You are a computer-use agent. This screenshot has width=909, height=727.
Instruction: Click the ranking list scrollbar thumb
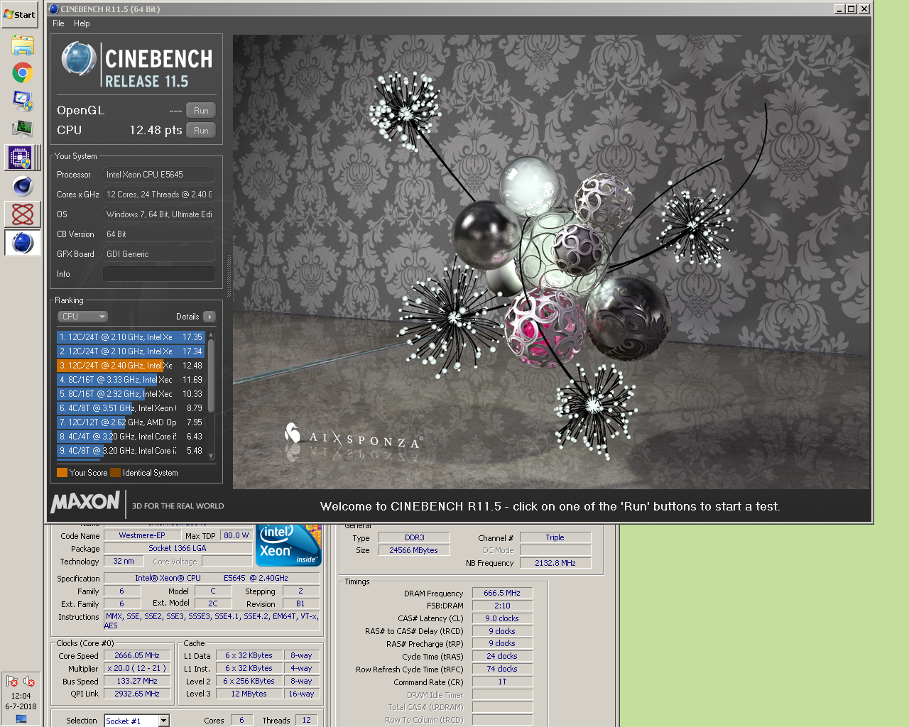tap(211, 375)
